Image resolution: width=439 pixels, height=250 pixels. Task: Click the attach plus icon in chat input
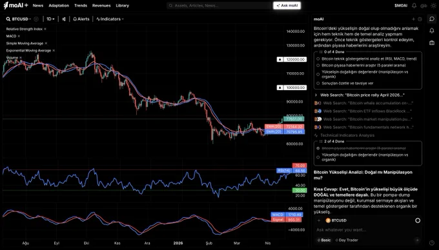tap(319, 220)
